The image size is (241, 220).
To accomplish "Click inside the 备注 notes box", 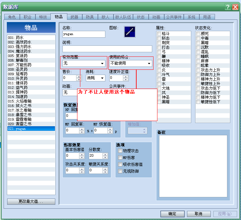I will [x=193, y=166].
